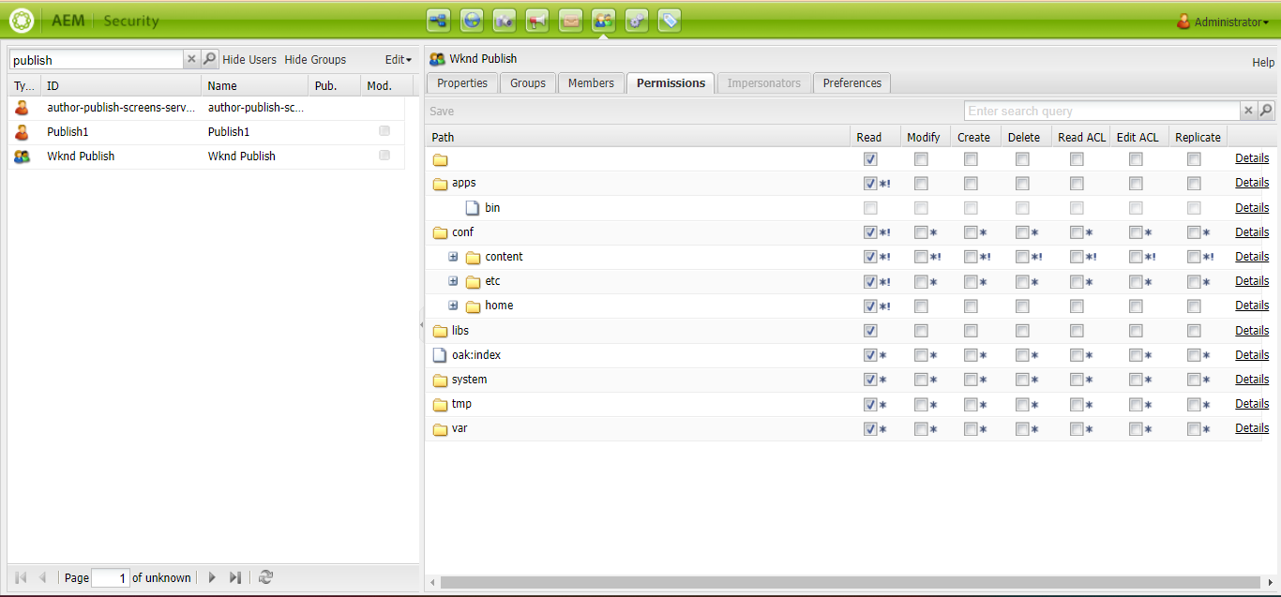The height and width of the screenshot is (597, 1281).
Task: Collapse the left panel splitter handle
Action: 421,324
